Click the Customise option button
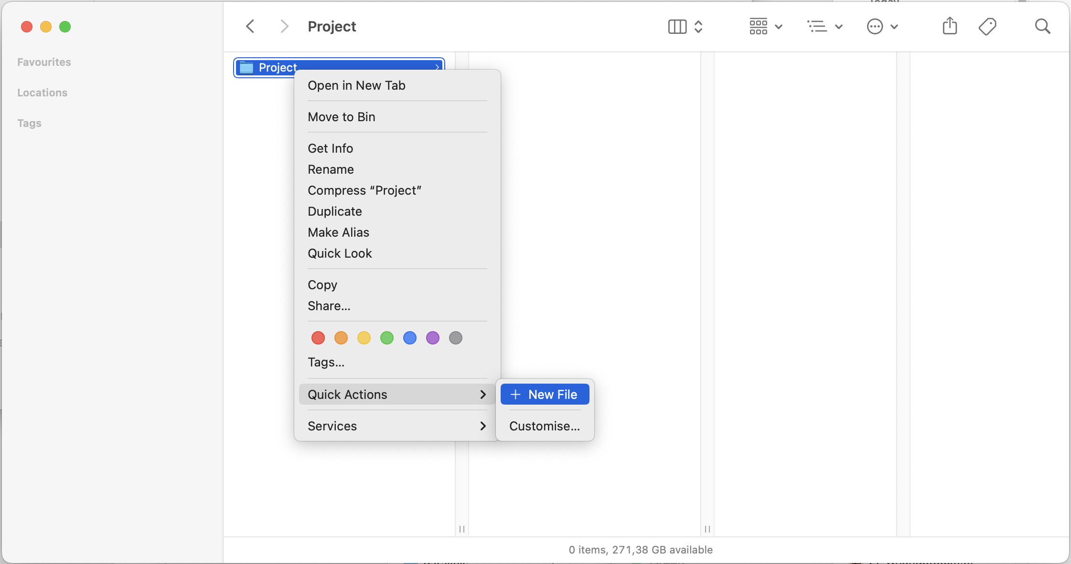 pos(545,425)
